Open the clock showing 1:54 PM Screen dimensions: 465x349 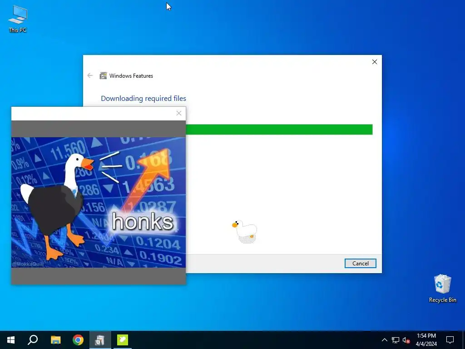pyautogui.click(x=426, y=340)
